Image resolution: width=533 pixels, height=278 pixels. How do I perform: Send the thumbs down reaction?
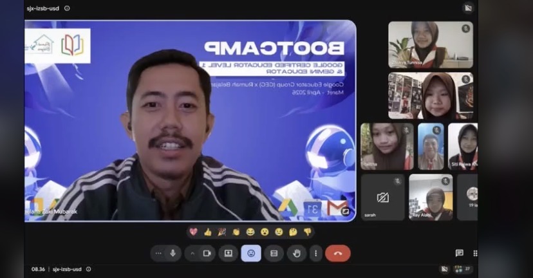click(x=307, y=232)
